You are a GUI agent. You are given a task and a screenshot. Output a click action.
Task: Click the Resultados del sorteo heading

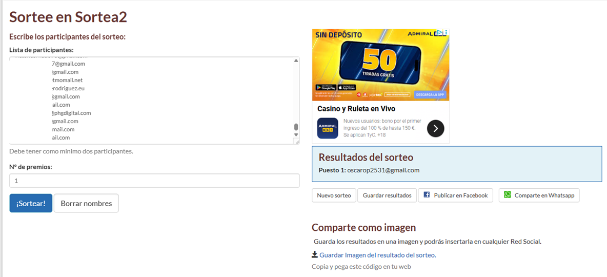tap(366, 157)
